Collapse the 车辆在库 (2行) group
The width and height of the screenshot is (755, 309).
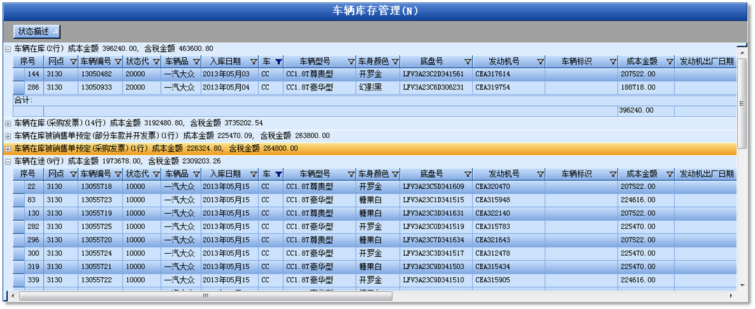click(x=8, y=49)
